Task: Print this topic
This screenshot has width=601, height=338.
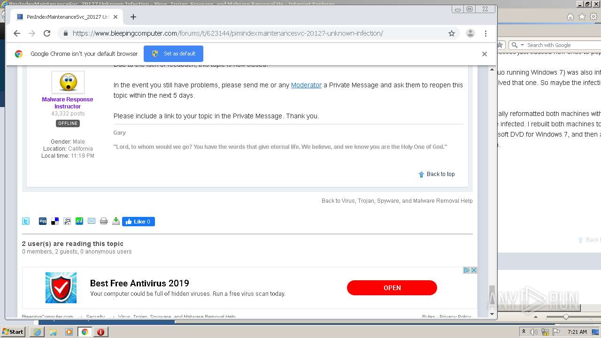Action: coord(104,221)
